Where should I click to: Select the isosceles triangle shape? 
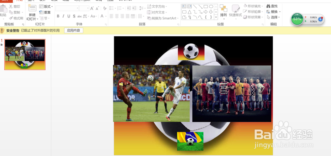[x=190, y=12]
